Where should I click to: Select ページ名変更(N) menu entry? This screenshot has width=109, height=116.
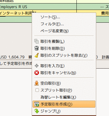(54, 31)
